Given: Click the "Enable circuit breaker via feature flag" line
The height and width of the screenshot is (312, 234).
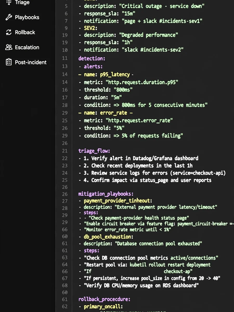Looking at the screenshot, I should point(156,224).
